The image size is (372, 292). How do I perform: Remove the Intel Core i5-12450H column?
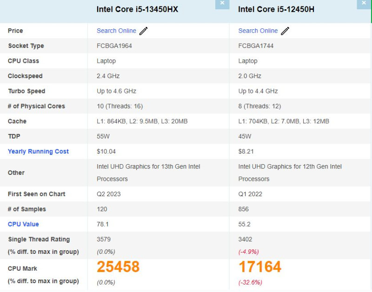364,4
